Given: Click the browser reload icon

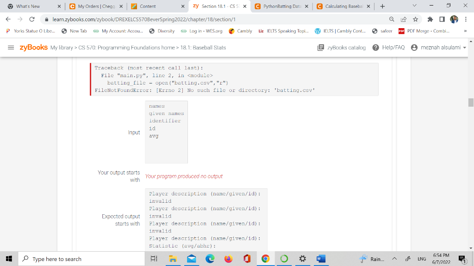Looking at the screenshot, I should 32,19.
